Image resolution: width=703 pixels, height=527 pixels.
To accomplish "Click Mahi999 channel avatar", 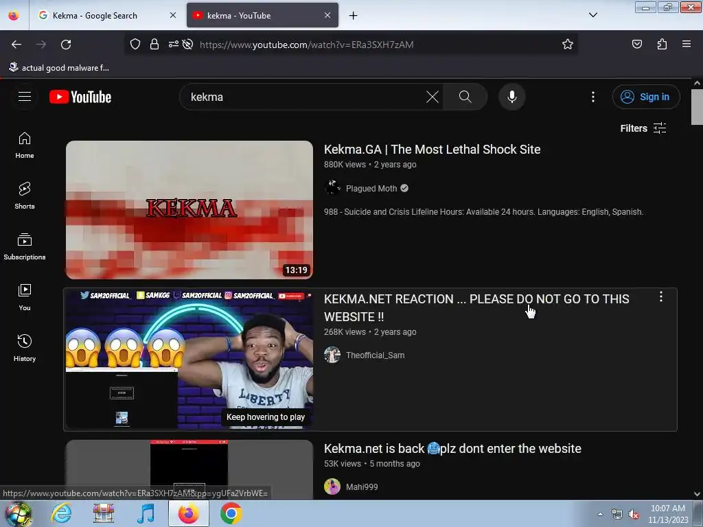I will pyautogui.click(x=332, y=487).
